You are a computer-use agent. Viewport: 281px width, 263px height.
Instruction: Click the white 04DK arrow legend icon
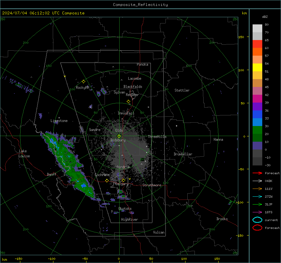coord(257,181)
